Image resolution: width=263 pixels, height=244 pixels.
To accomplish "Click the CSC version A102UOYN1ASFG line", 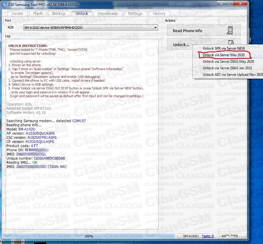I will (31, 138).
